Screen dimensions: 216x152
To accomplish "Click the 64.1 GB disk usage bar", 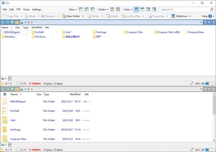I will point(210,83).
